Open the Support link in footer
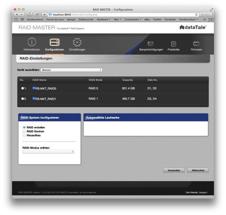 point(203,192)
